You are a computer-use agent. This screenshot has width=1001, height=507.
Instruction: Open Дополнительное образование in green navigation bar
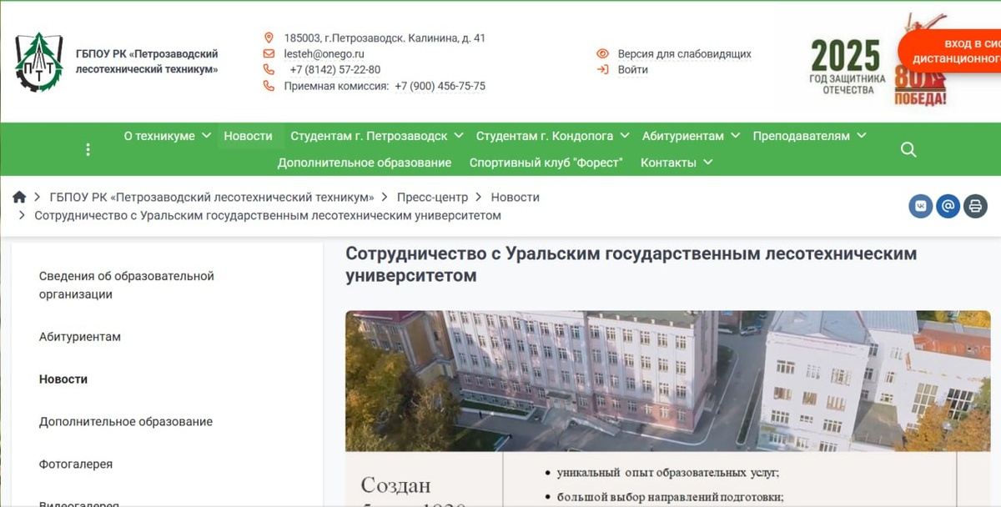365,163
